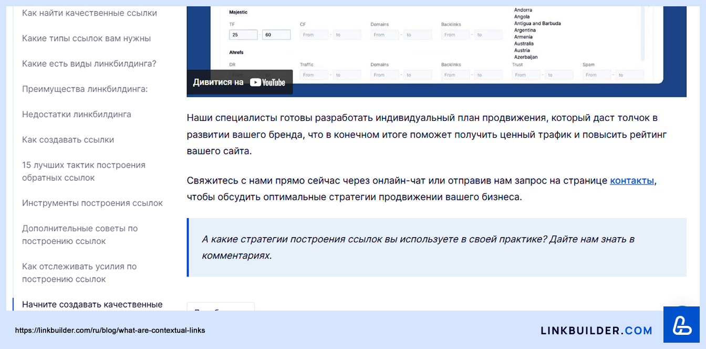Click the country list scrollbar
The height and width of the screenshot is (349, 706).
point(642,33)
